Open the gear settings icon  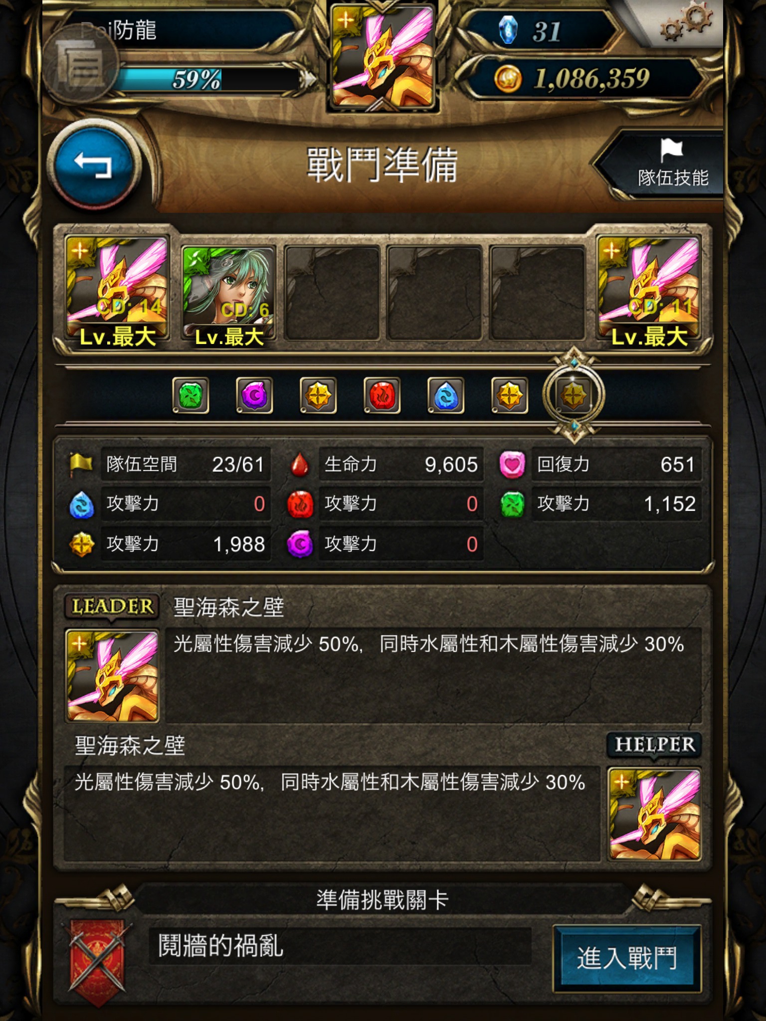686,24
